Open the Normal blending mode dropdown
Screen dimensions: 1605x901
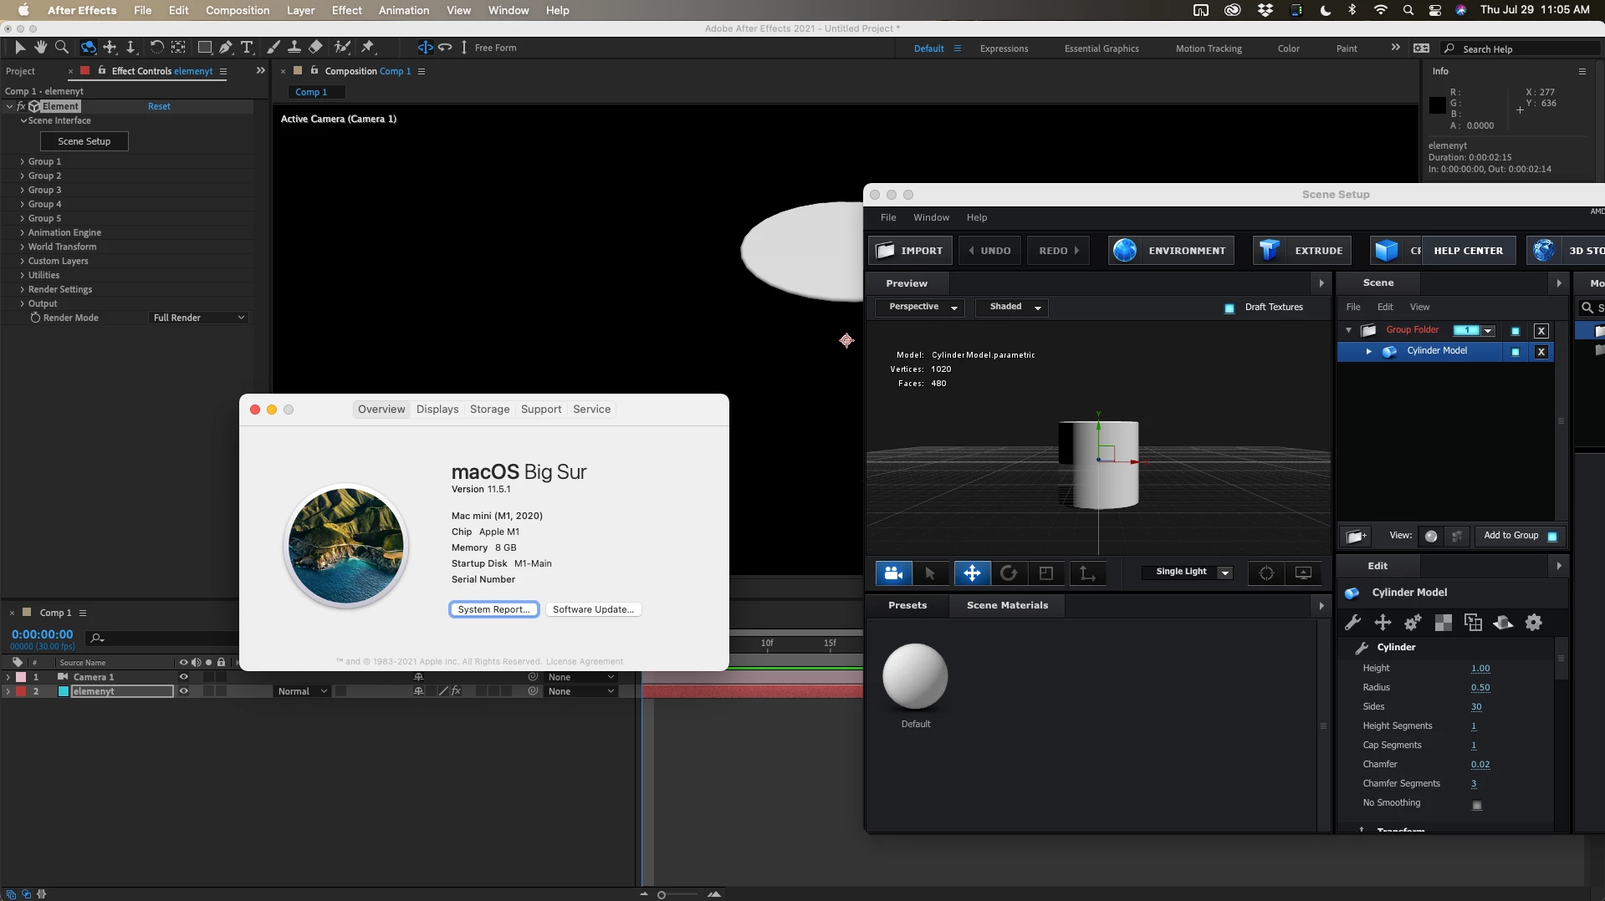[x=302, y=691]
